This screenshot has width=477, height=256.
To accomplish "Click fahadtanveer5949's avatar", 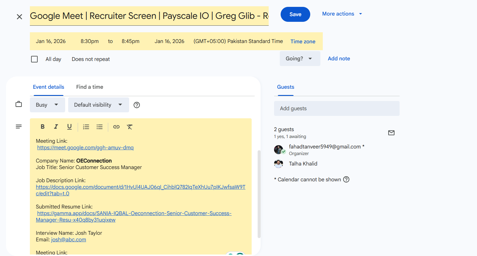I will [279, 149].
